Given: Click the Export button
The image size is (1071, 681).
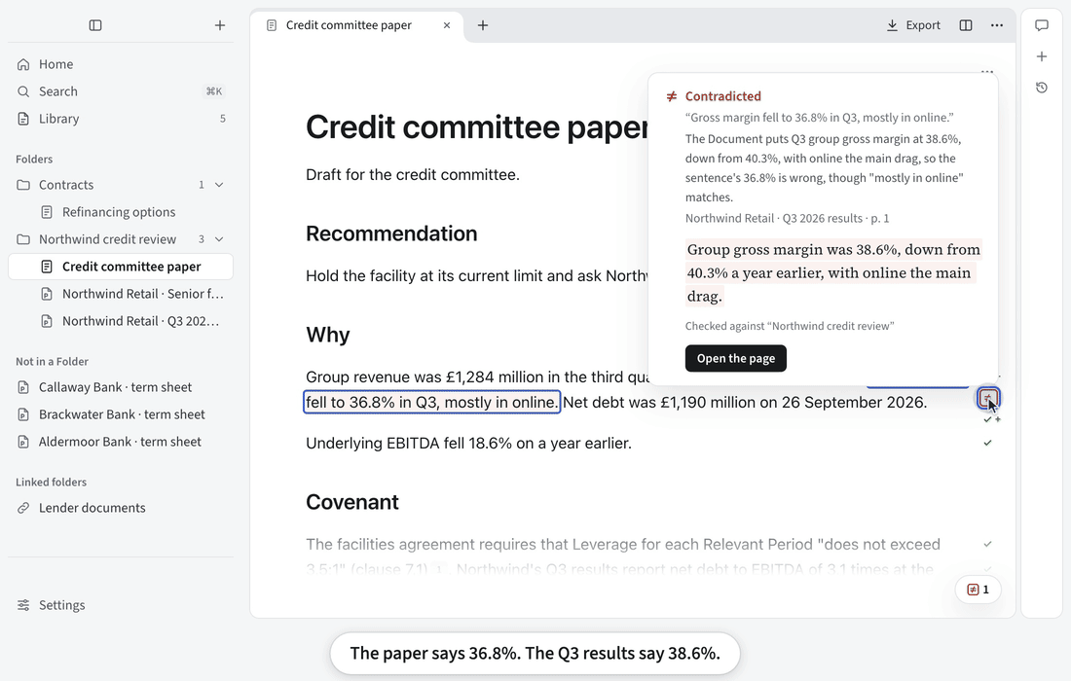Looking at the screenshot, I should (x=913, y=25).
